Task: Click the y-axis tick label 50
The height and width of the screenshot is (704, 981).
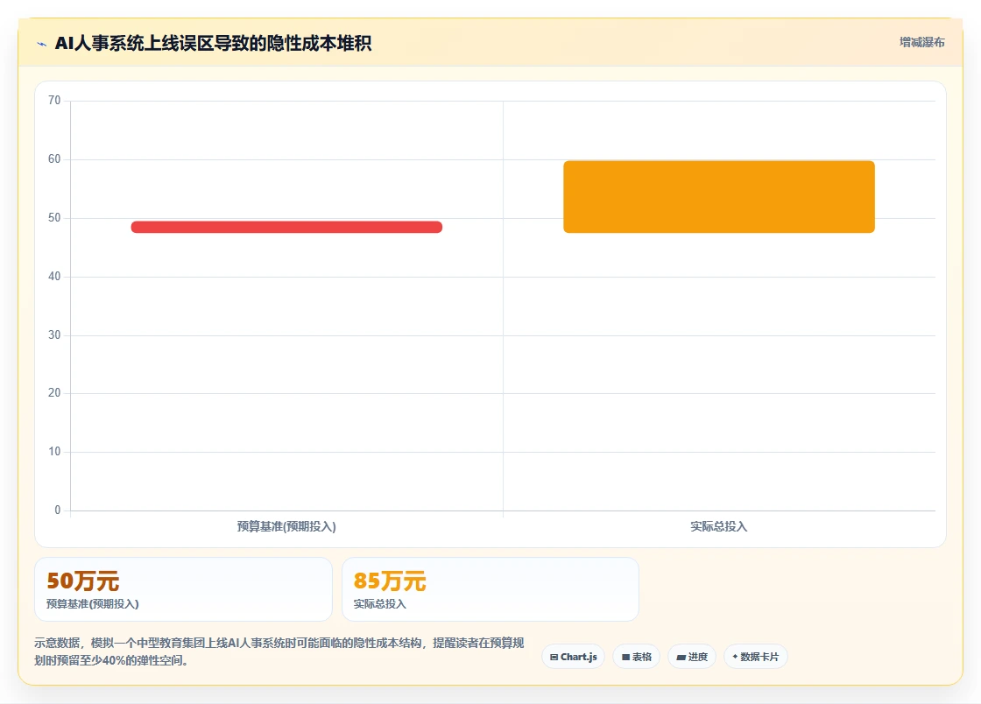Action: pyautogui.click(x=54, y=217)
